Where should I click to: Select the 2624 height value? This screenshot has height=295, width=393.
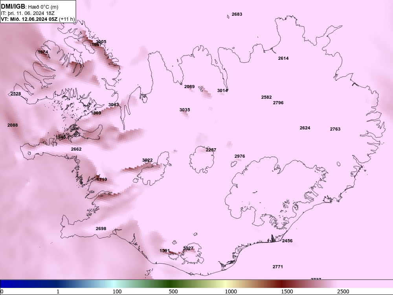(305, 128)
